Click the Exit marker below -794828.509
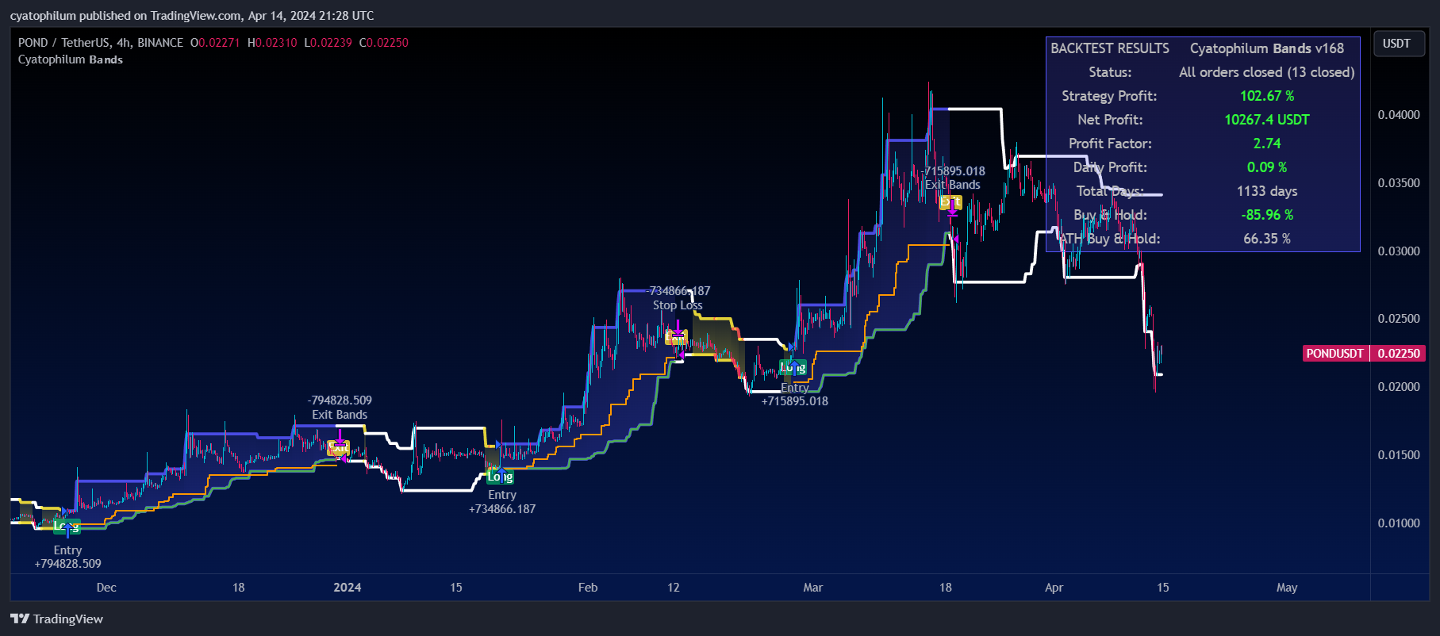The width and height of the screenshot is (1440, 636). click(x=339, y=448)
